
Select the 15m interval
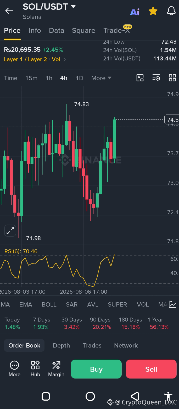coord(31,78)
